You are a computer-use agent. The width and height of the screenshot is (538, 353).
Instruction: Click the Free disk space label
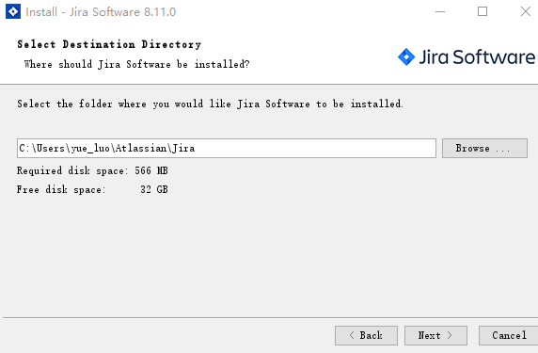[61, 189]
